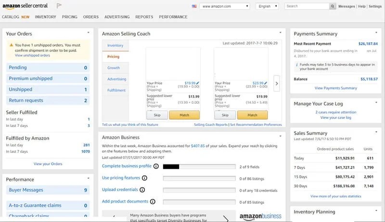Viewport: 385px width, 222px height.
Task: Collapse the Performance panel
Action: (89, 178)
